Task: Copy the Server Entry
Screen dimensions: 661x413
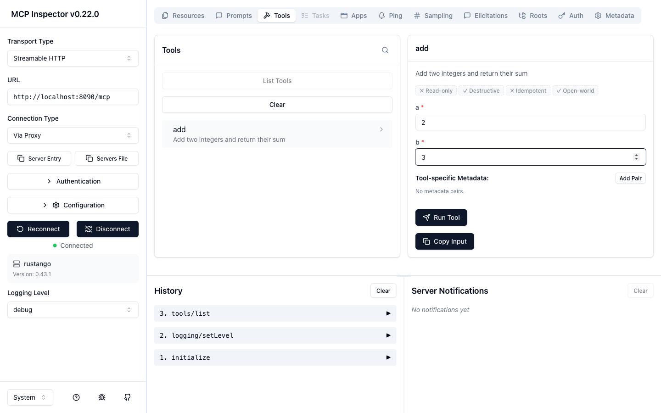Action: [39, 158]
